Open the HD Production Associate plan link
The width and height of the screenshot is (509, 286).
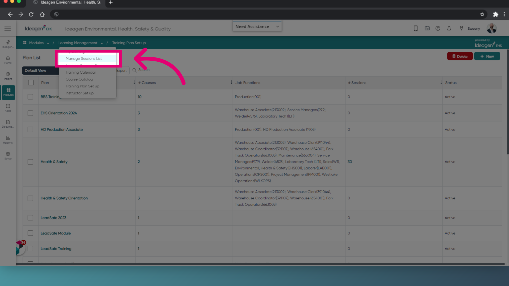(62, 129)
